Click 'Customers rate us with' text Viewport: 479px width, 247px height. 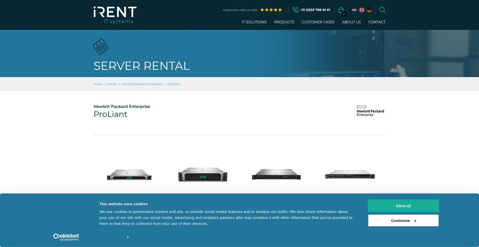click(240, 10)
